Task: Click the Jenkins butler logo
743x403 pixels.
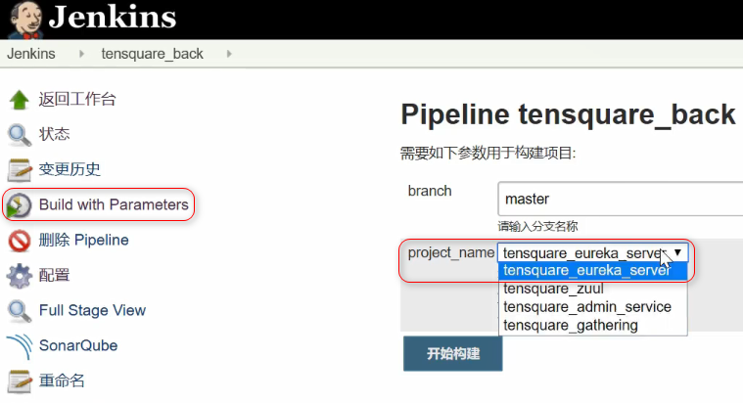Action: tap(26, 20)
